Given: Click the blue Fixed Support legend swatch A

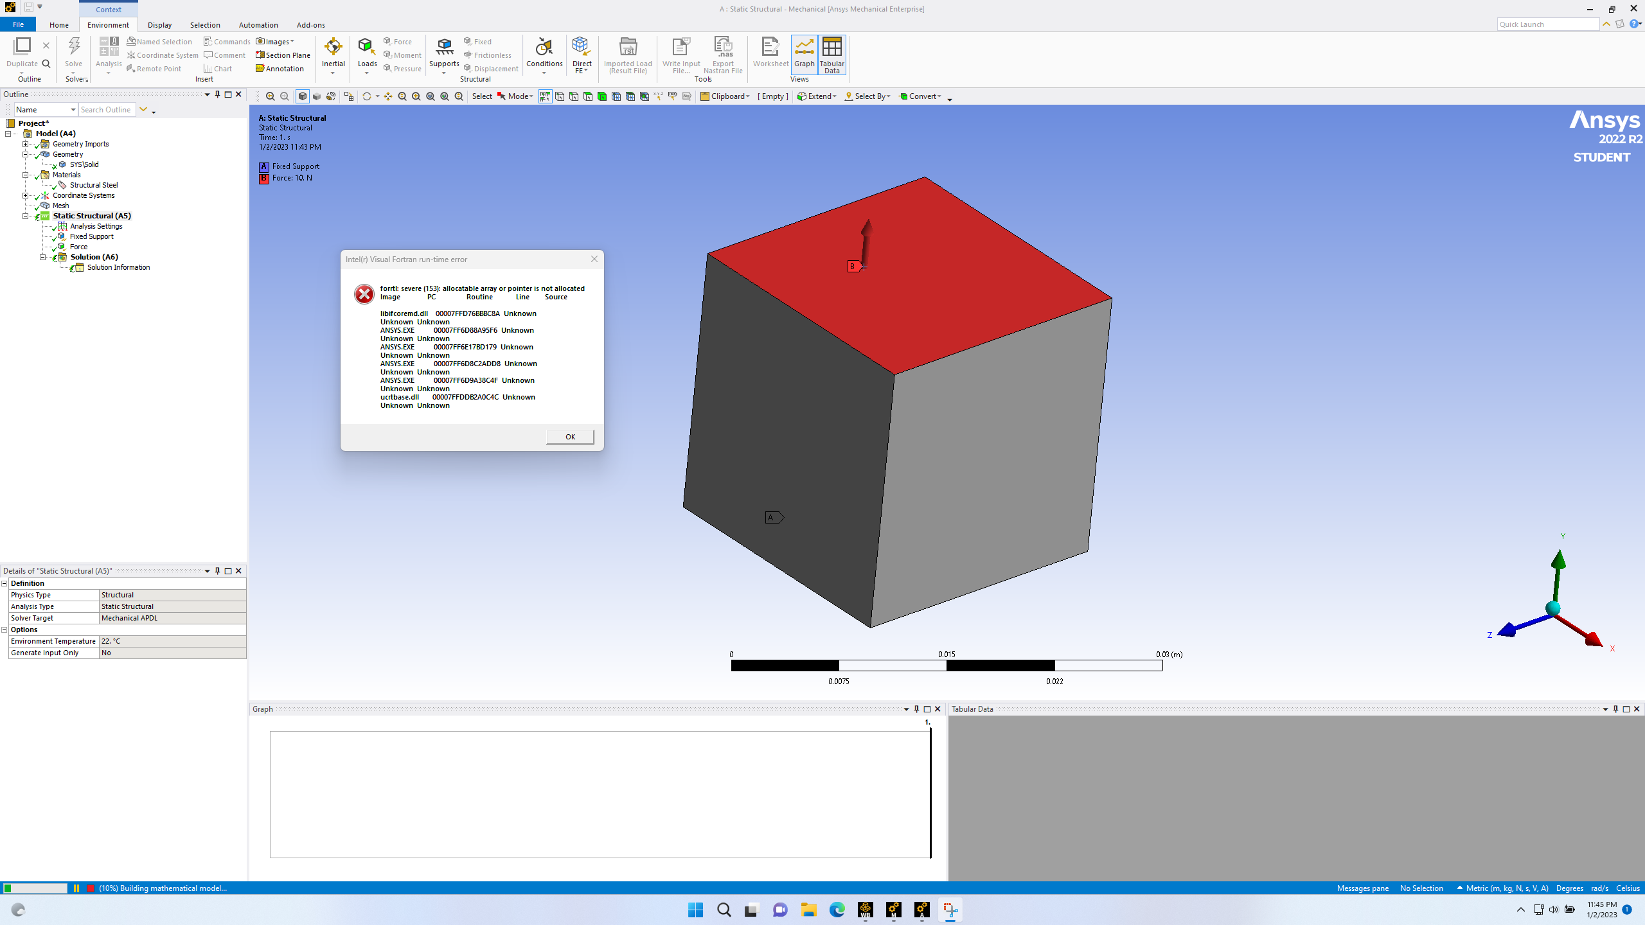Looking at the screenshot, I should pyautogui.click(x=263, y=167).
